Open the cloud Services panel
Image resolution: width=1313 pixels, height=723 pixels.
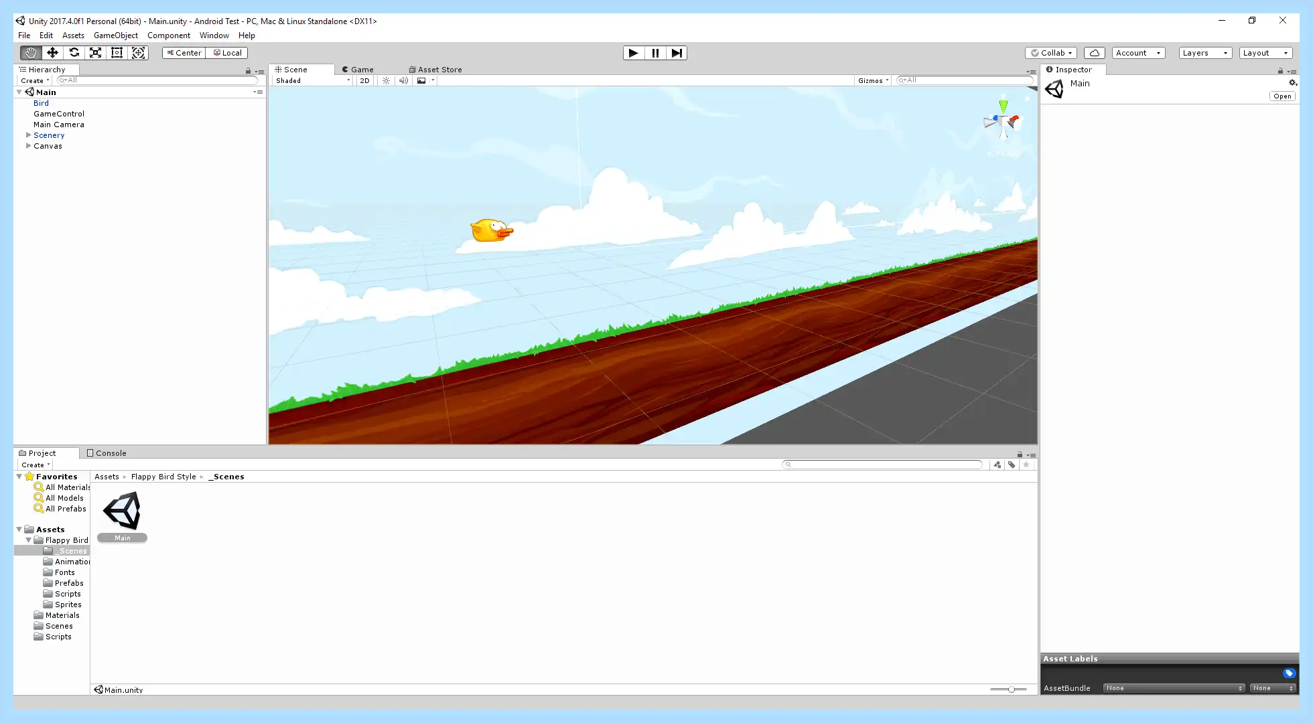[1094, 53]
